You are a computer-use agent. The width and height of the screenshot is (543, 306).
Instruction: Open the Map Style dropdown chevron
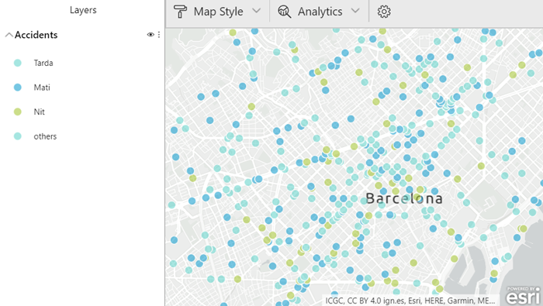click(256, 11)
